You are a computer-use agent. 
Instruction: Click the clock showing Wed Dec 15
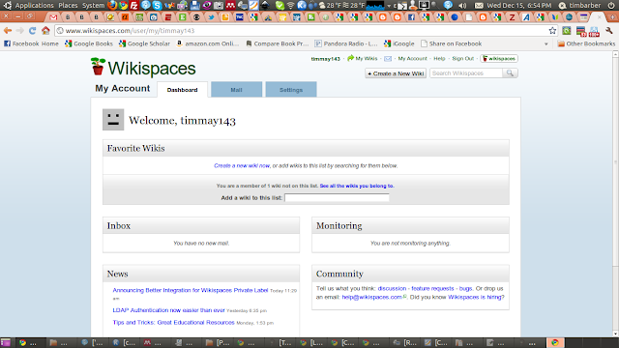click(x=518, y=6)
